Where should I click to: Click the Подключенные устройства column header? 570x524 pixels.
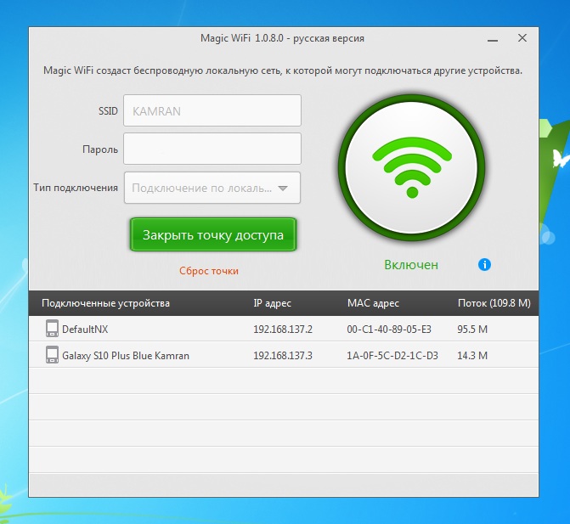tap(105, 303)
